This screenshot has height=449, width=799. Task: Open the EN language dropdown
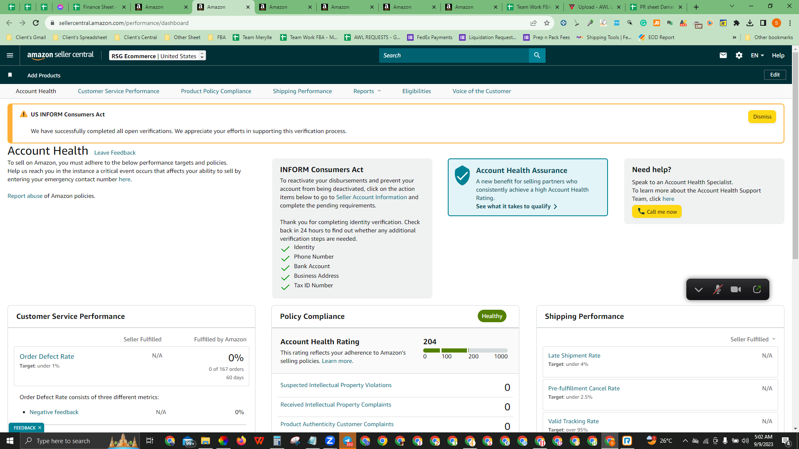point(757,55)
